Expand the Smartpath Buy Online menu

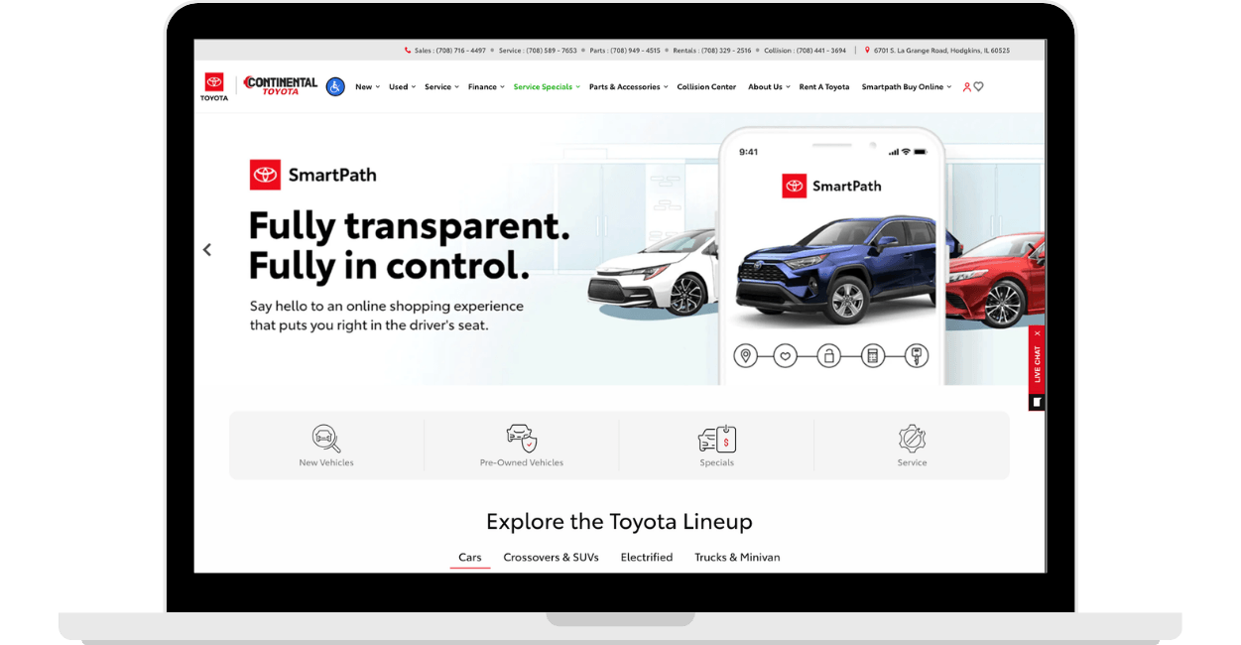click(x=907, y=87)
